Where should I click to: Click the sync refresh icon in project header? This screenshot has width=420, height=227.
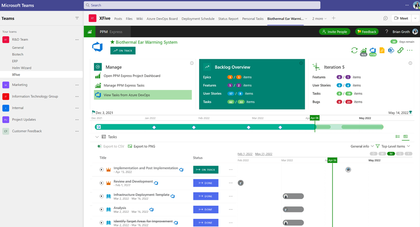(354, 50)
